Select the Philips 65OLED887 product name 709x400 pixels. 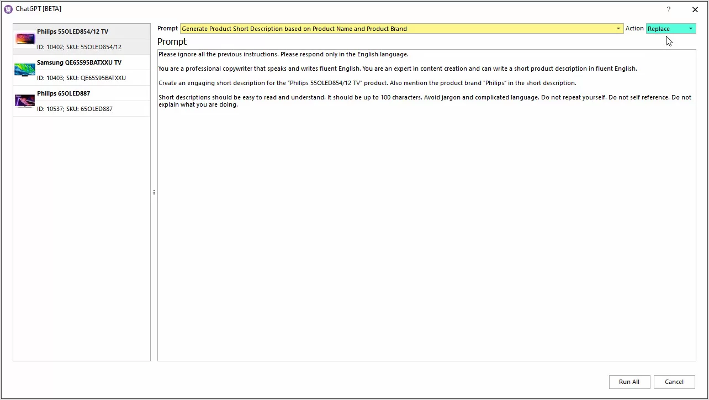coord(64,93)
